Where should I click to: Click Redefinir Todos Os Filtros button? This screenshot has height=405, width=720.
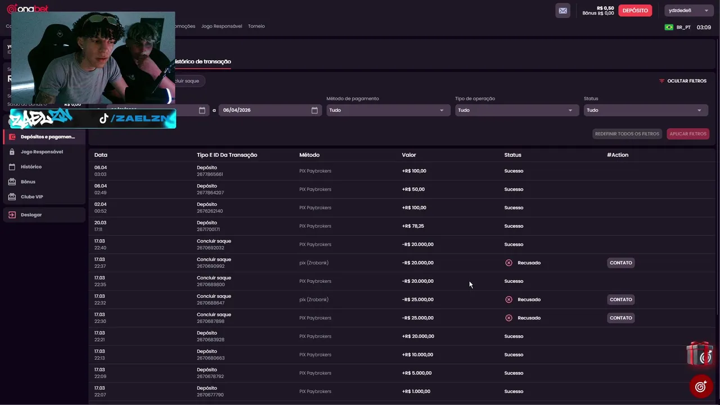(627, 134)
